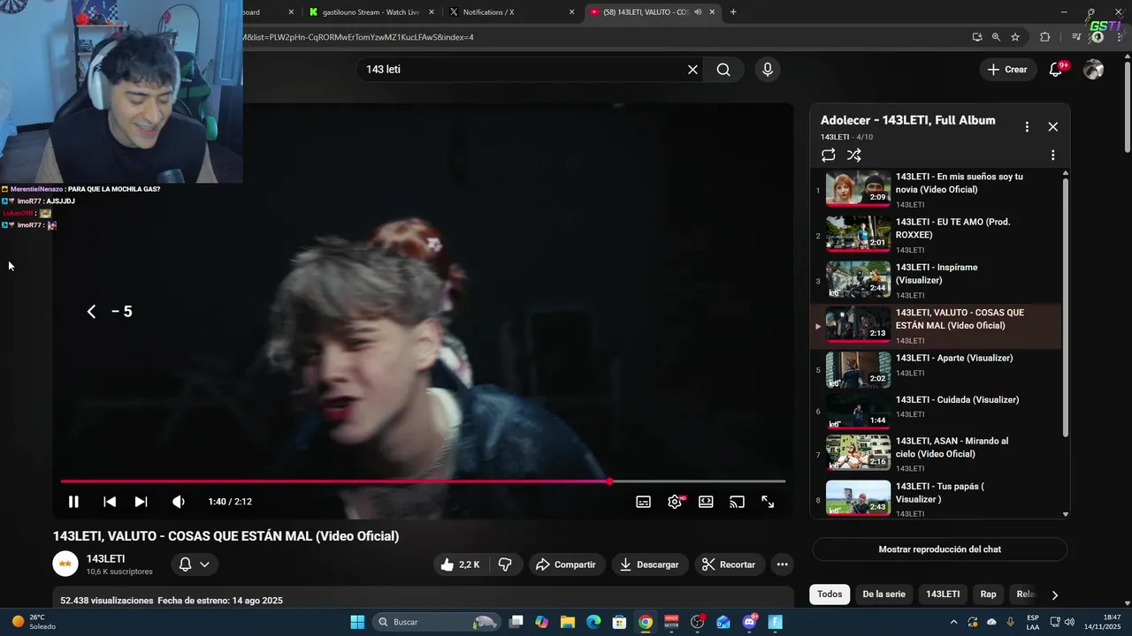Click the taskbar Buscar search box

(x=437, y=622)
